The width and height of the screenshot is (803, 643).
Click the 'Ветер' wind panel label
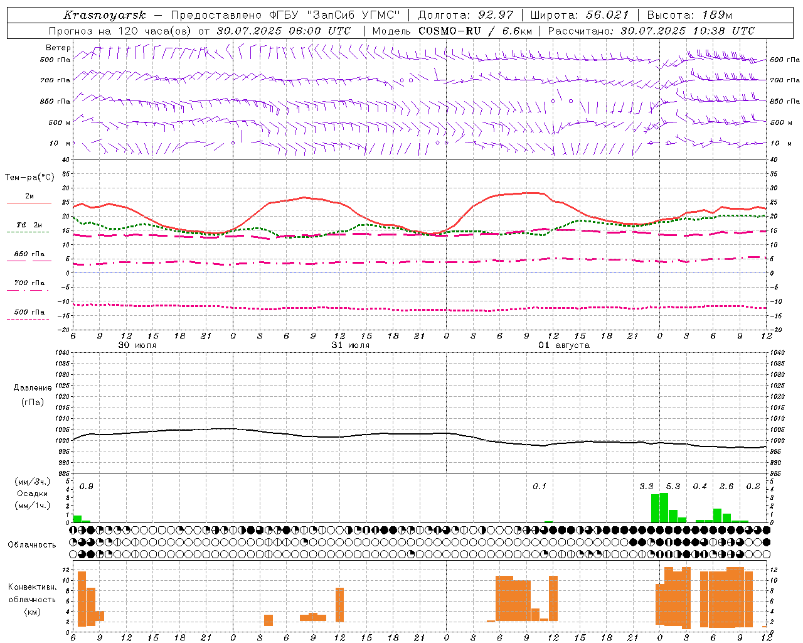coord(58,48)
